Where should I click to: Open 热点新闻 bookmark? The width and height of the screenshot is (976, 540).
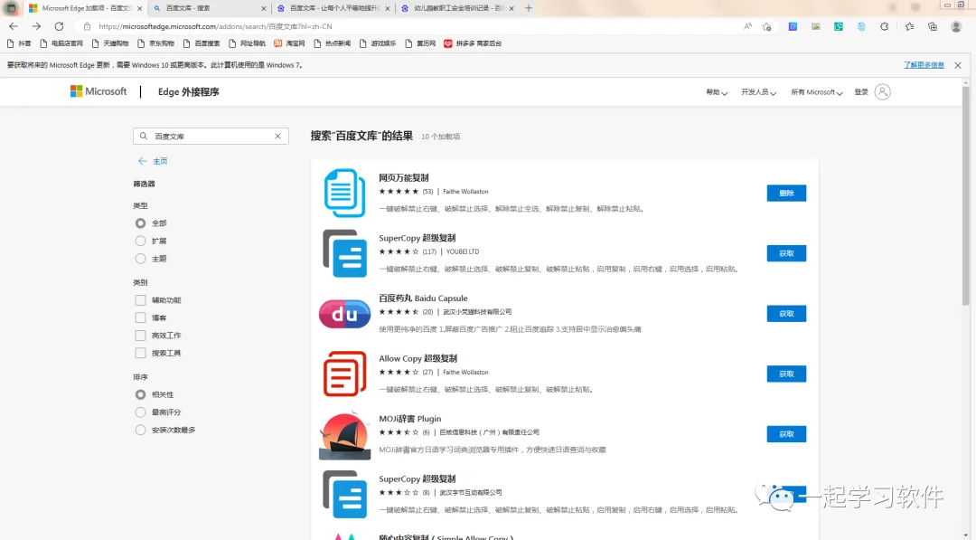point(333,43)
